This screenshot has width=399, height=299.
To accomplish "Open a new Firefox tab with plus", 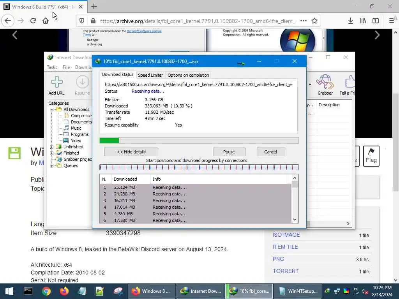I will click(x=94, y=6).
